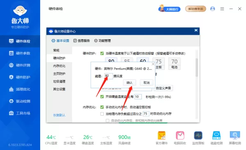Click the 26℃ 硬盘温度 reading
Screen dimensions: 246x150
88,140
